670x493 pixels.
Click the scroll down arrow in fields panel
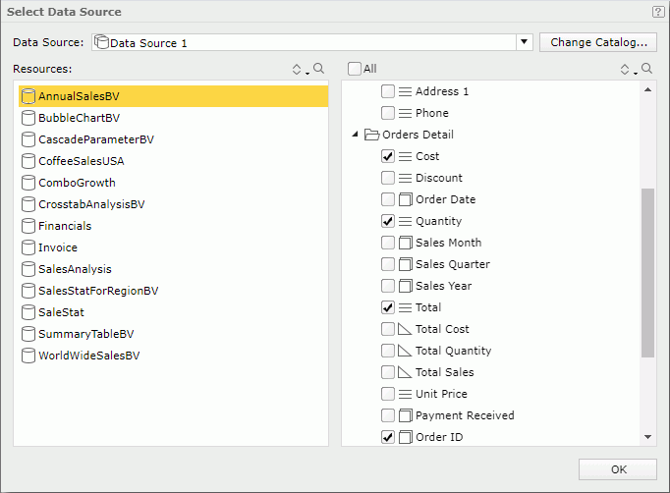coord(647,437)
